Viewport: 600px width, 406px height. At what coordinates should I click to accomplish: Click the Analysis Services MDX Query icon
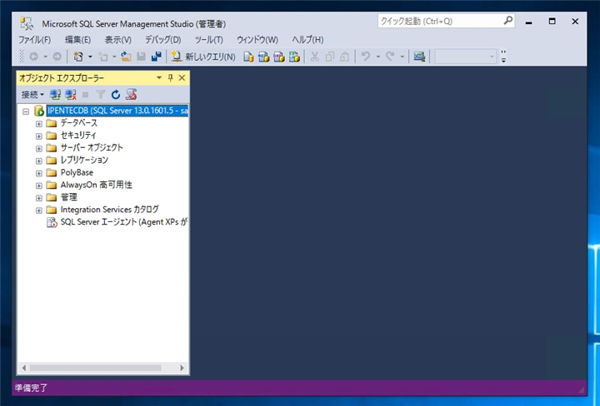(263, 57)
